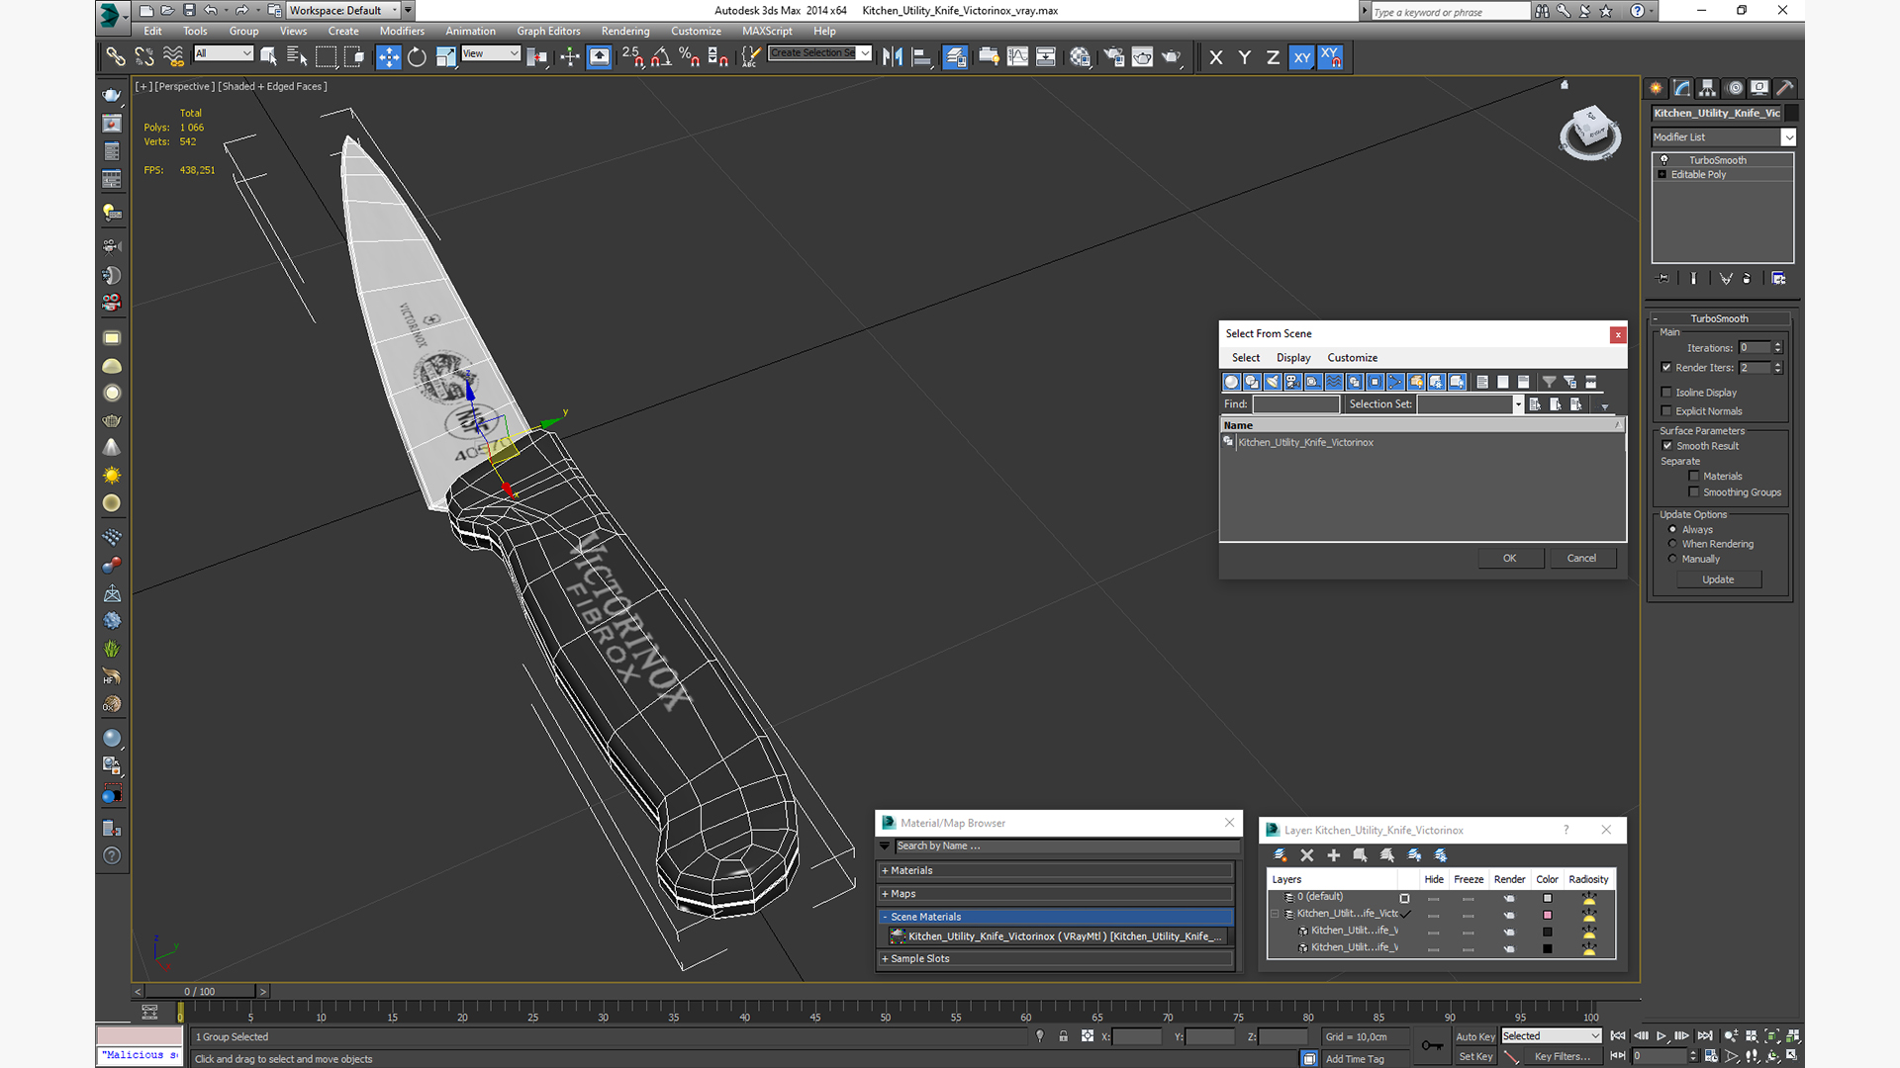This screenshot has width=1900, height=1068.
Task: Open the Utilities command panel tab
Action: tap(1785, 88)
